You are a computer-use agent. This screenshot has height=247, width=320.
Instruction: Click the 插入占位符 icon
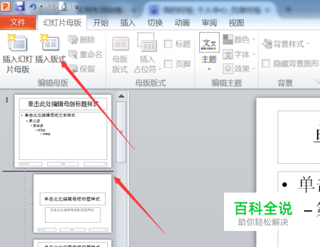147,42
